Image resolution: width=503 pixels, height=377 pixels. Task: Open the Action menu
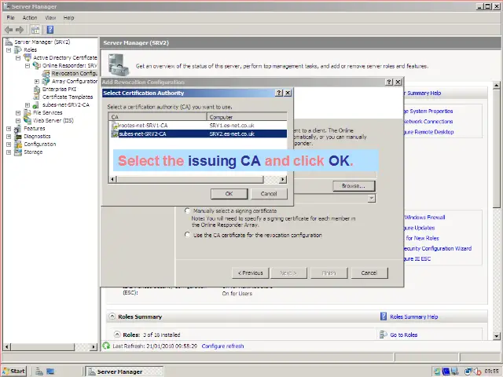pyautogui.click(x=30, y=17)
